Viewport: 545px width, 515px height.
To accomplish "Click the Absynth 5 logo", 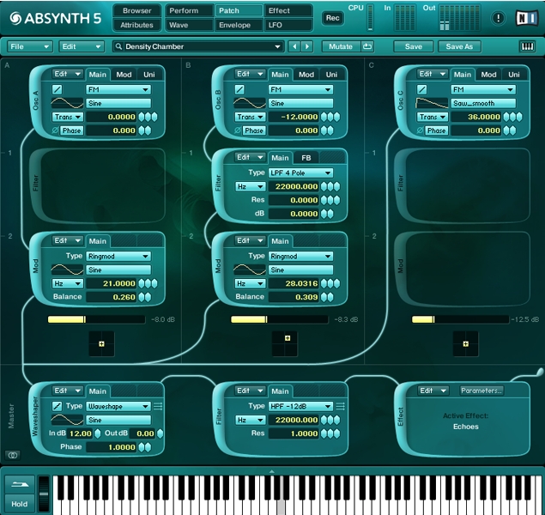I will point(55,18).
